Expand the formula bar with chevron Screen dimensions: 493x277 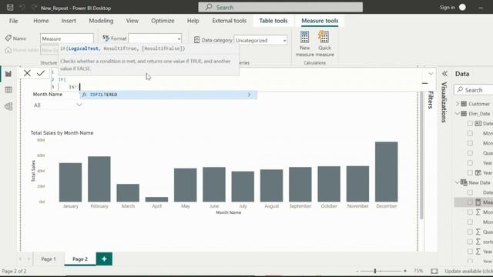431,74
